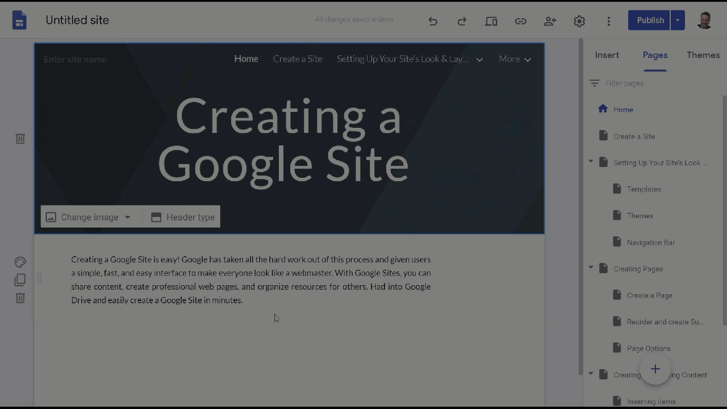Open the Google account avatar
This screenshot has width=727, height=409.
pos(704,20)
